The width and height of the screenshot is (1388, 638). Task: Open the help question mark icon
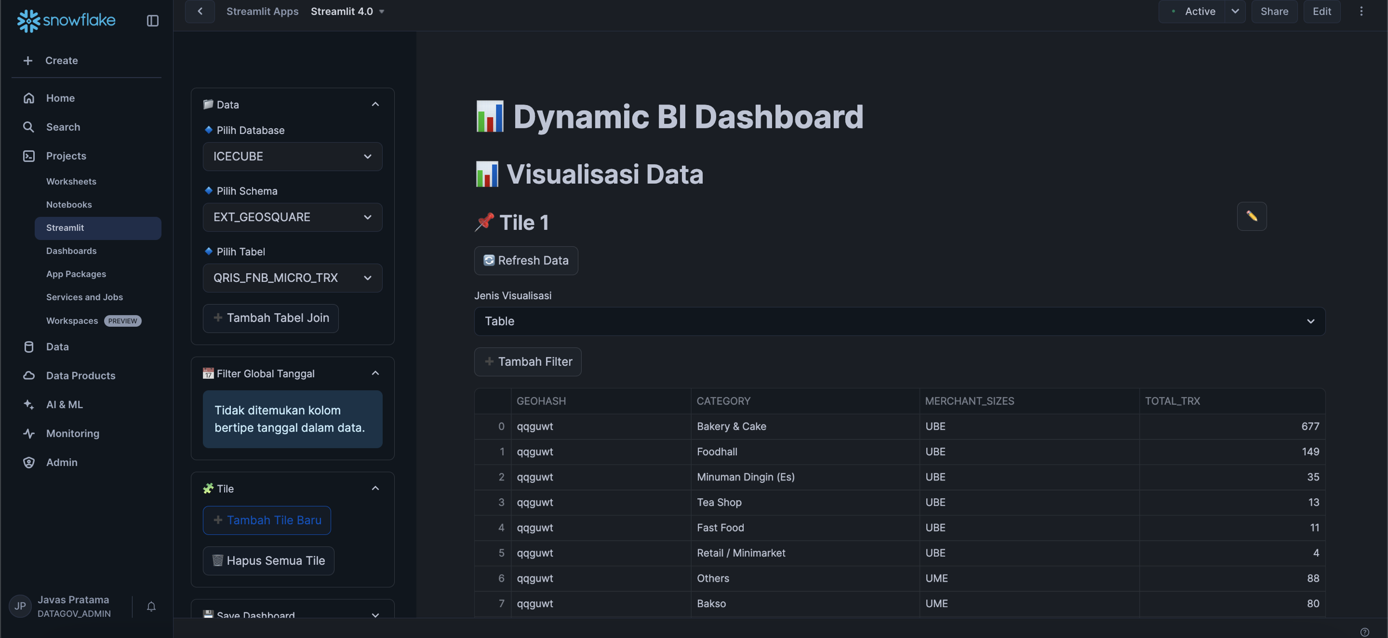click(1365, 632)
